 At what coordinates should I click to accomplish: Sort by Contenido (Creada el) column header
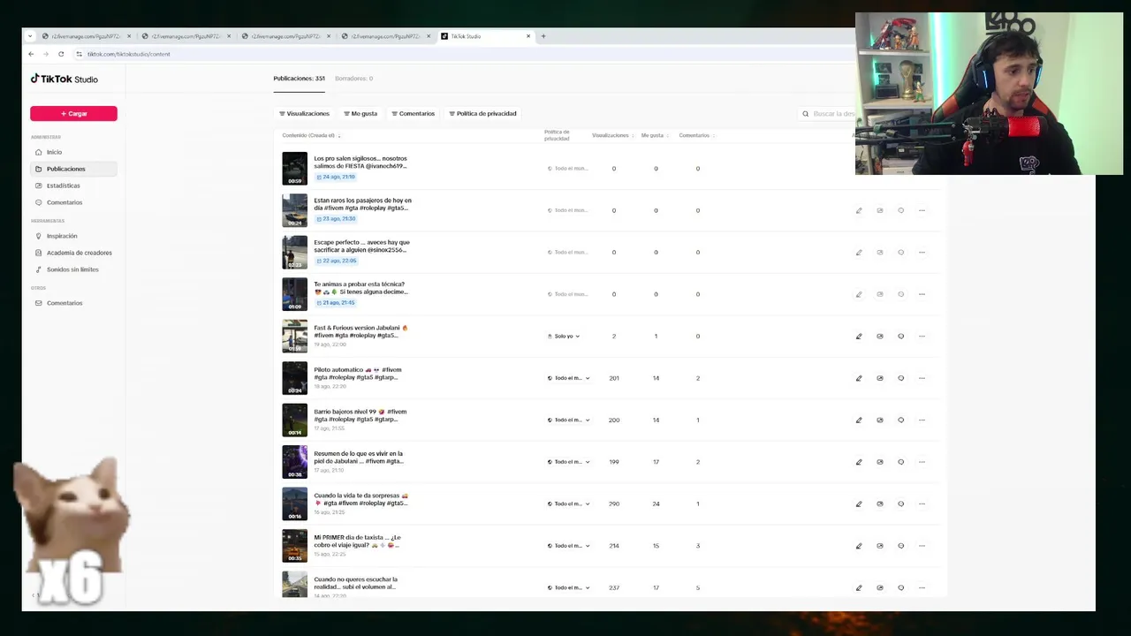[311, 135]
